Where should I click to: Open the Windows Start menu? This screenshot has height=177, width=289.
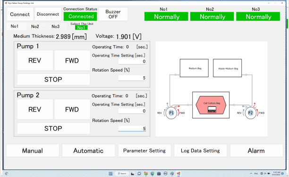coord(110,174)
